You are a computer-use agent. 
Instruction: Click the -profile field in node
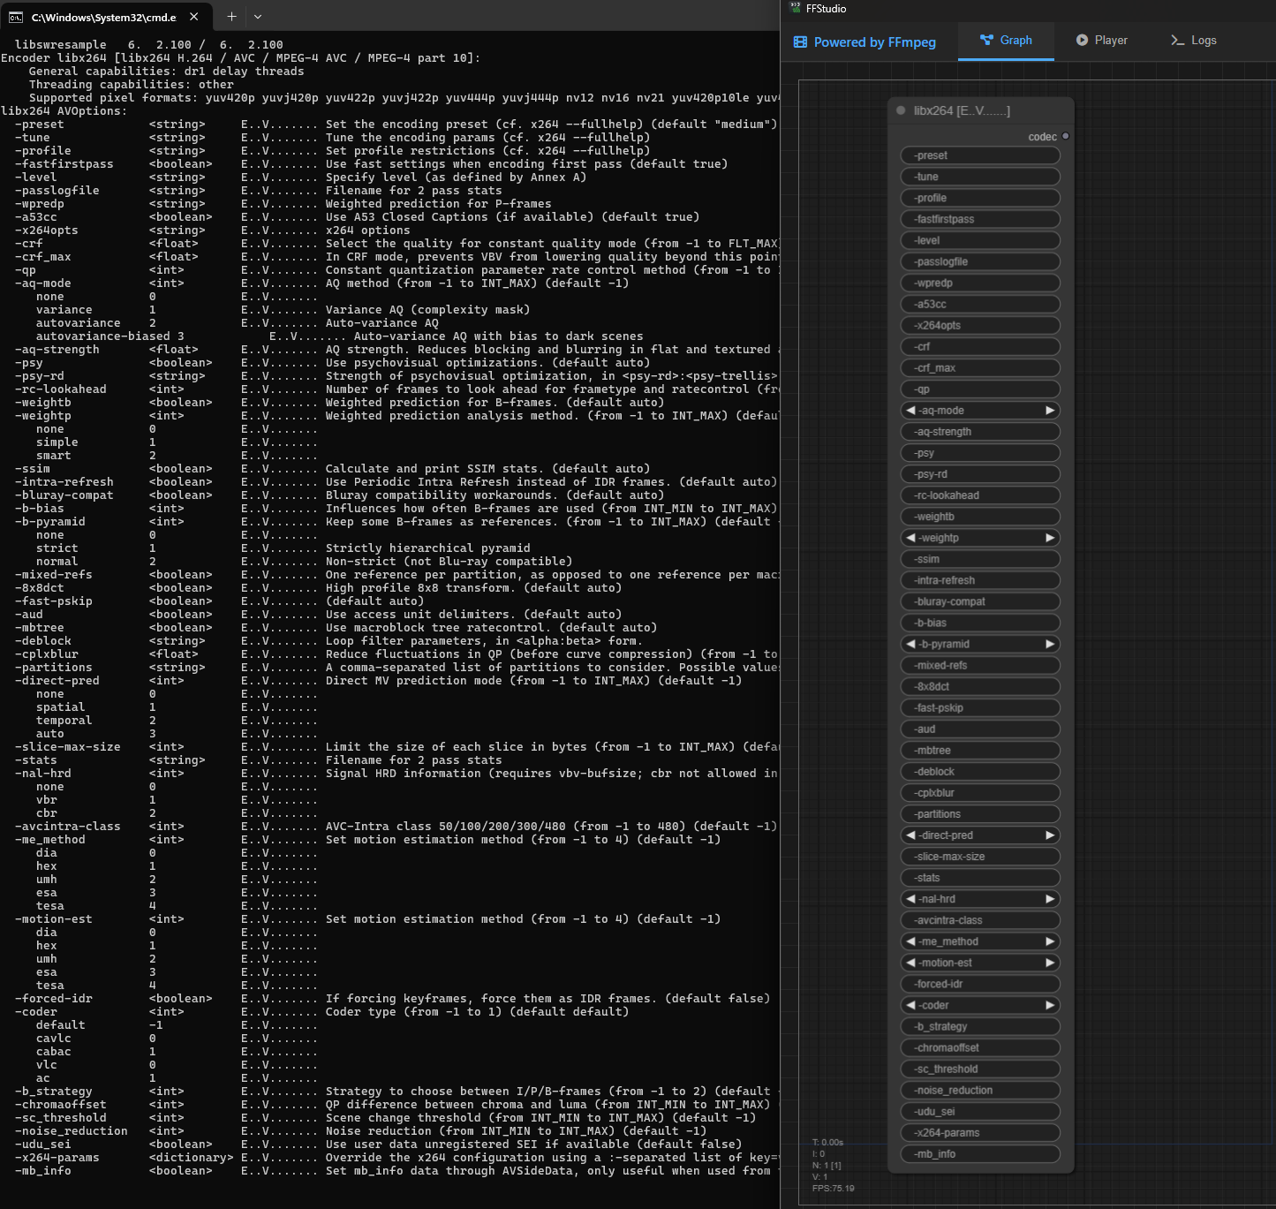(980, 198)
